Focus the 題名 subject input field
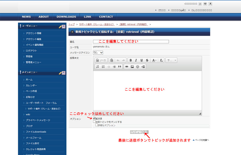The height and width of the screenshot is (155, 241). pyautogui.click(x=131, y=42)
